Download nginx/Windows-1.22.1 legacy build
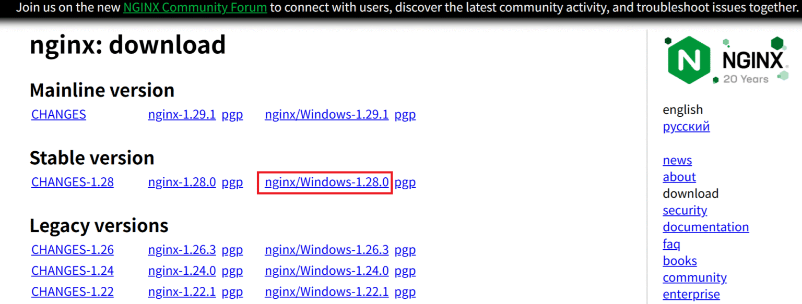Viewport: 802px width, 304px height. tap(326, 291)
